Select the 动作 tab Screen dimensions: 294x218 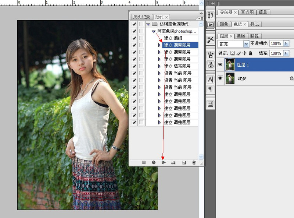point(159,17)
